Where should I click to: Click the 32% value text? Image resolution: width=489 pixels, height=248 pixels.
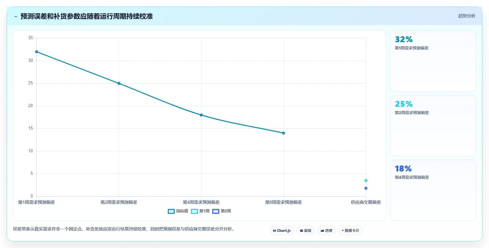pyautogui.click(x=404, y=40)
